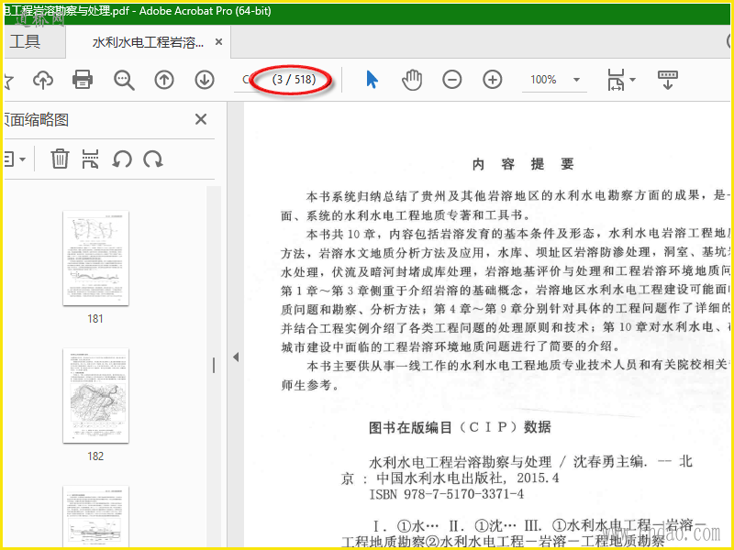The height and width of the screenshot is (550, 734).
Task: Click the fit page width icon
Action: (x=616, y=80)
